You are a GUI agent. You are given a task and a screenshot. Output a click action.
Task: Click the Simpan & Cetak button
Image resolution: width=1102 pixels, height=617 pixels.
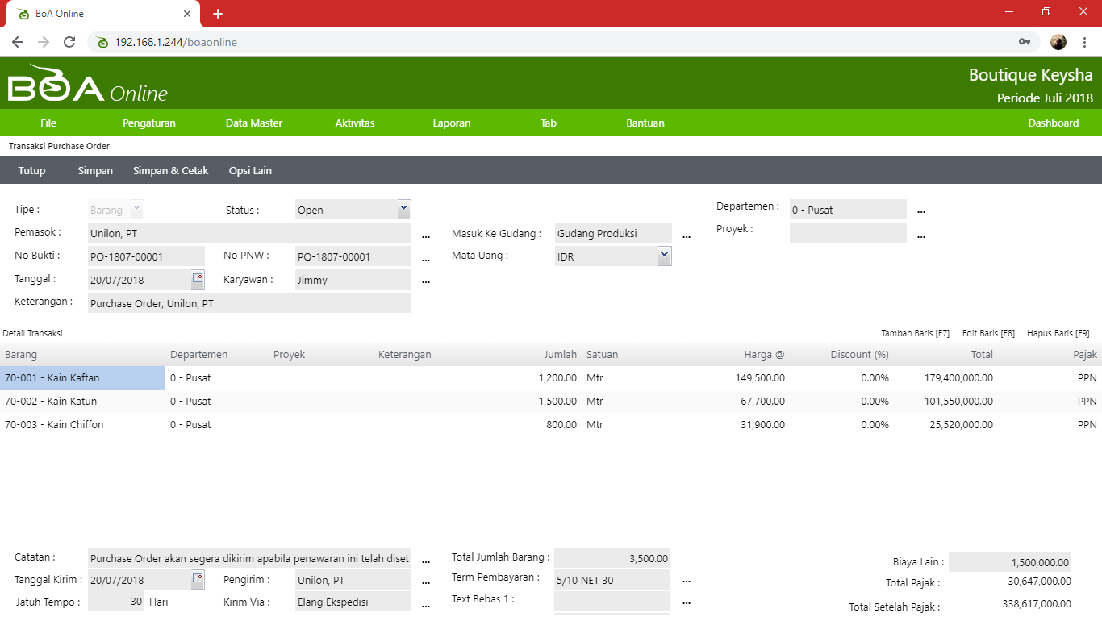170,171
